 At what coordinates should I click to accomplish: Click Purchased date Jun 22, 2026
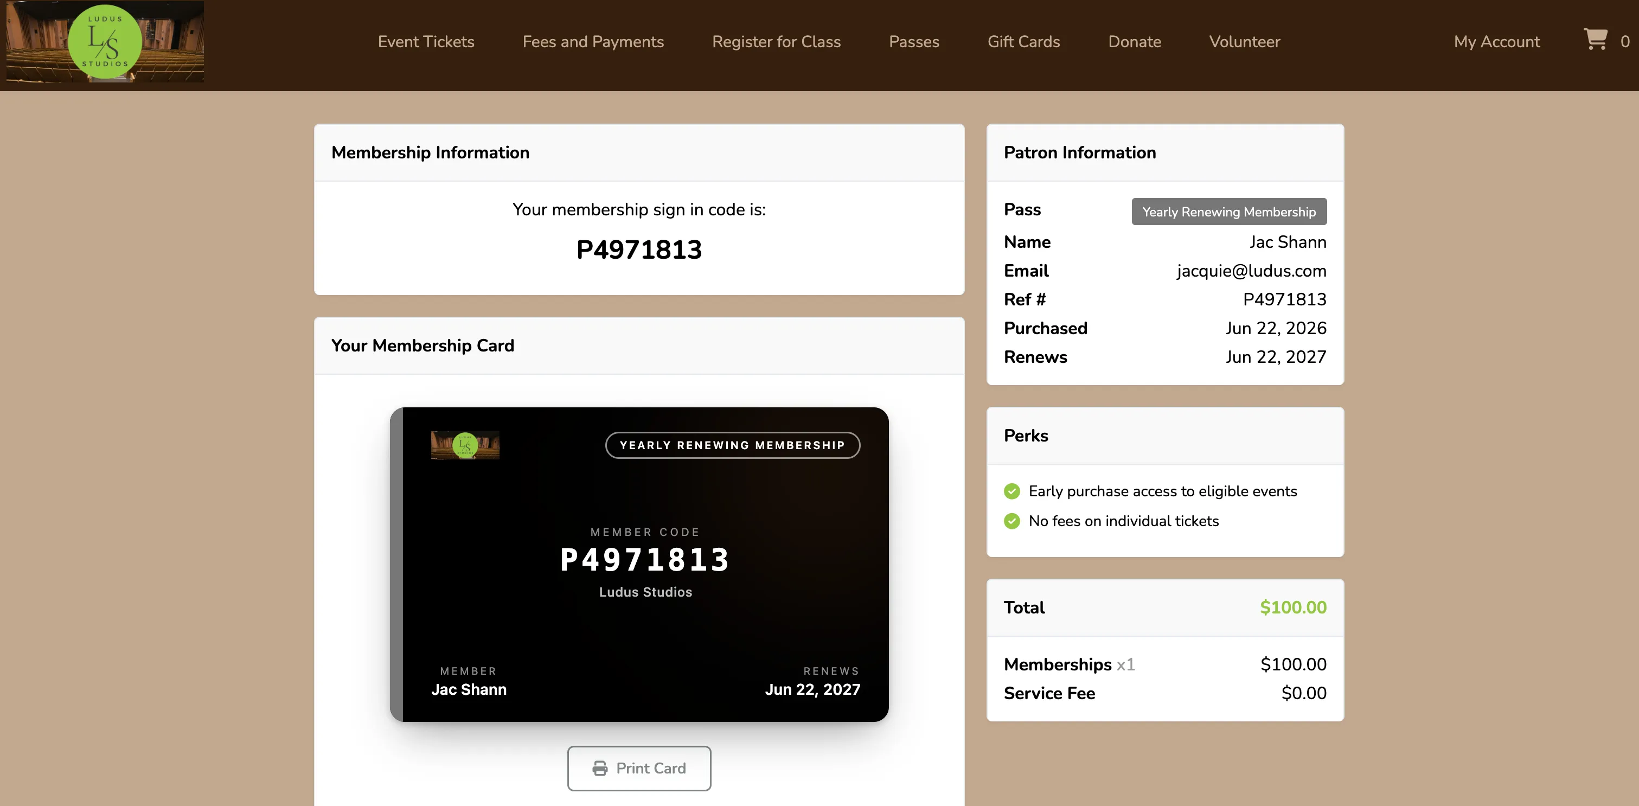pos(1276,328)
